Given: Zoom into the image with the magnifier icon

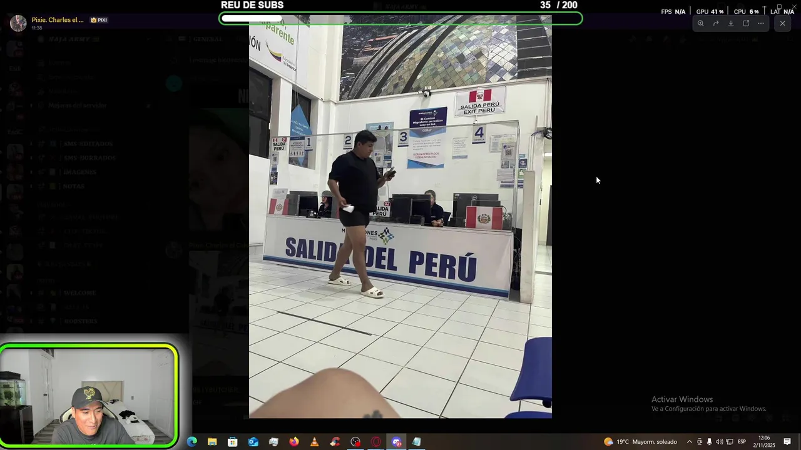Looking at the screenshot, I should click(x=700, y=23).
